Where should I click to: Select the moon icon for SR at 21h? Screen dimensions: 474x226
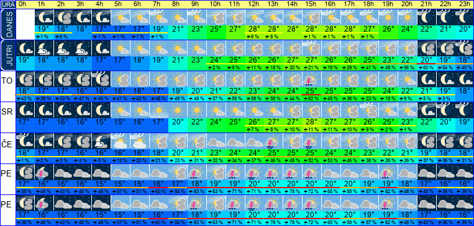tap(426, 110)
